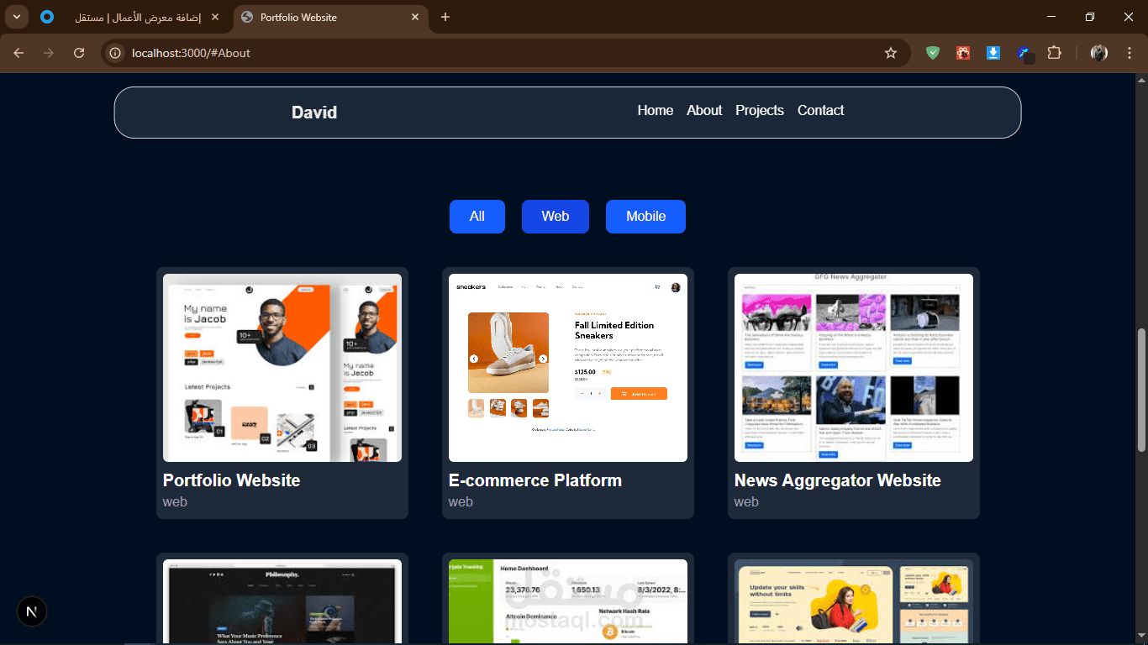The width and height of the screenshot is (1148, 645).
Task: Close the Portfolio Website tab
Action: [415, 17]
